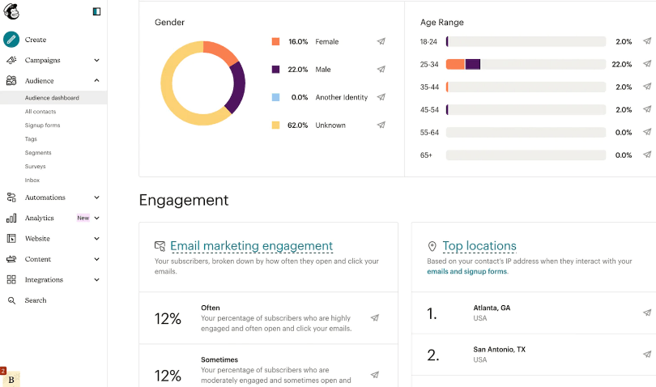Click the Analytics bar chart icon
656x387 pixels.
pyautogui.click(x=11, y=218)
